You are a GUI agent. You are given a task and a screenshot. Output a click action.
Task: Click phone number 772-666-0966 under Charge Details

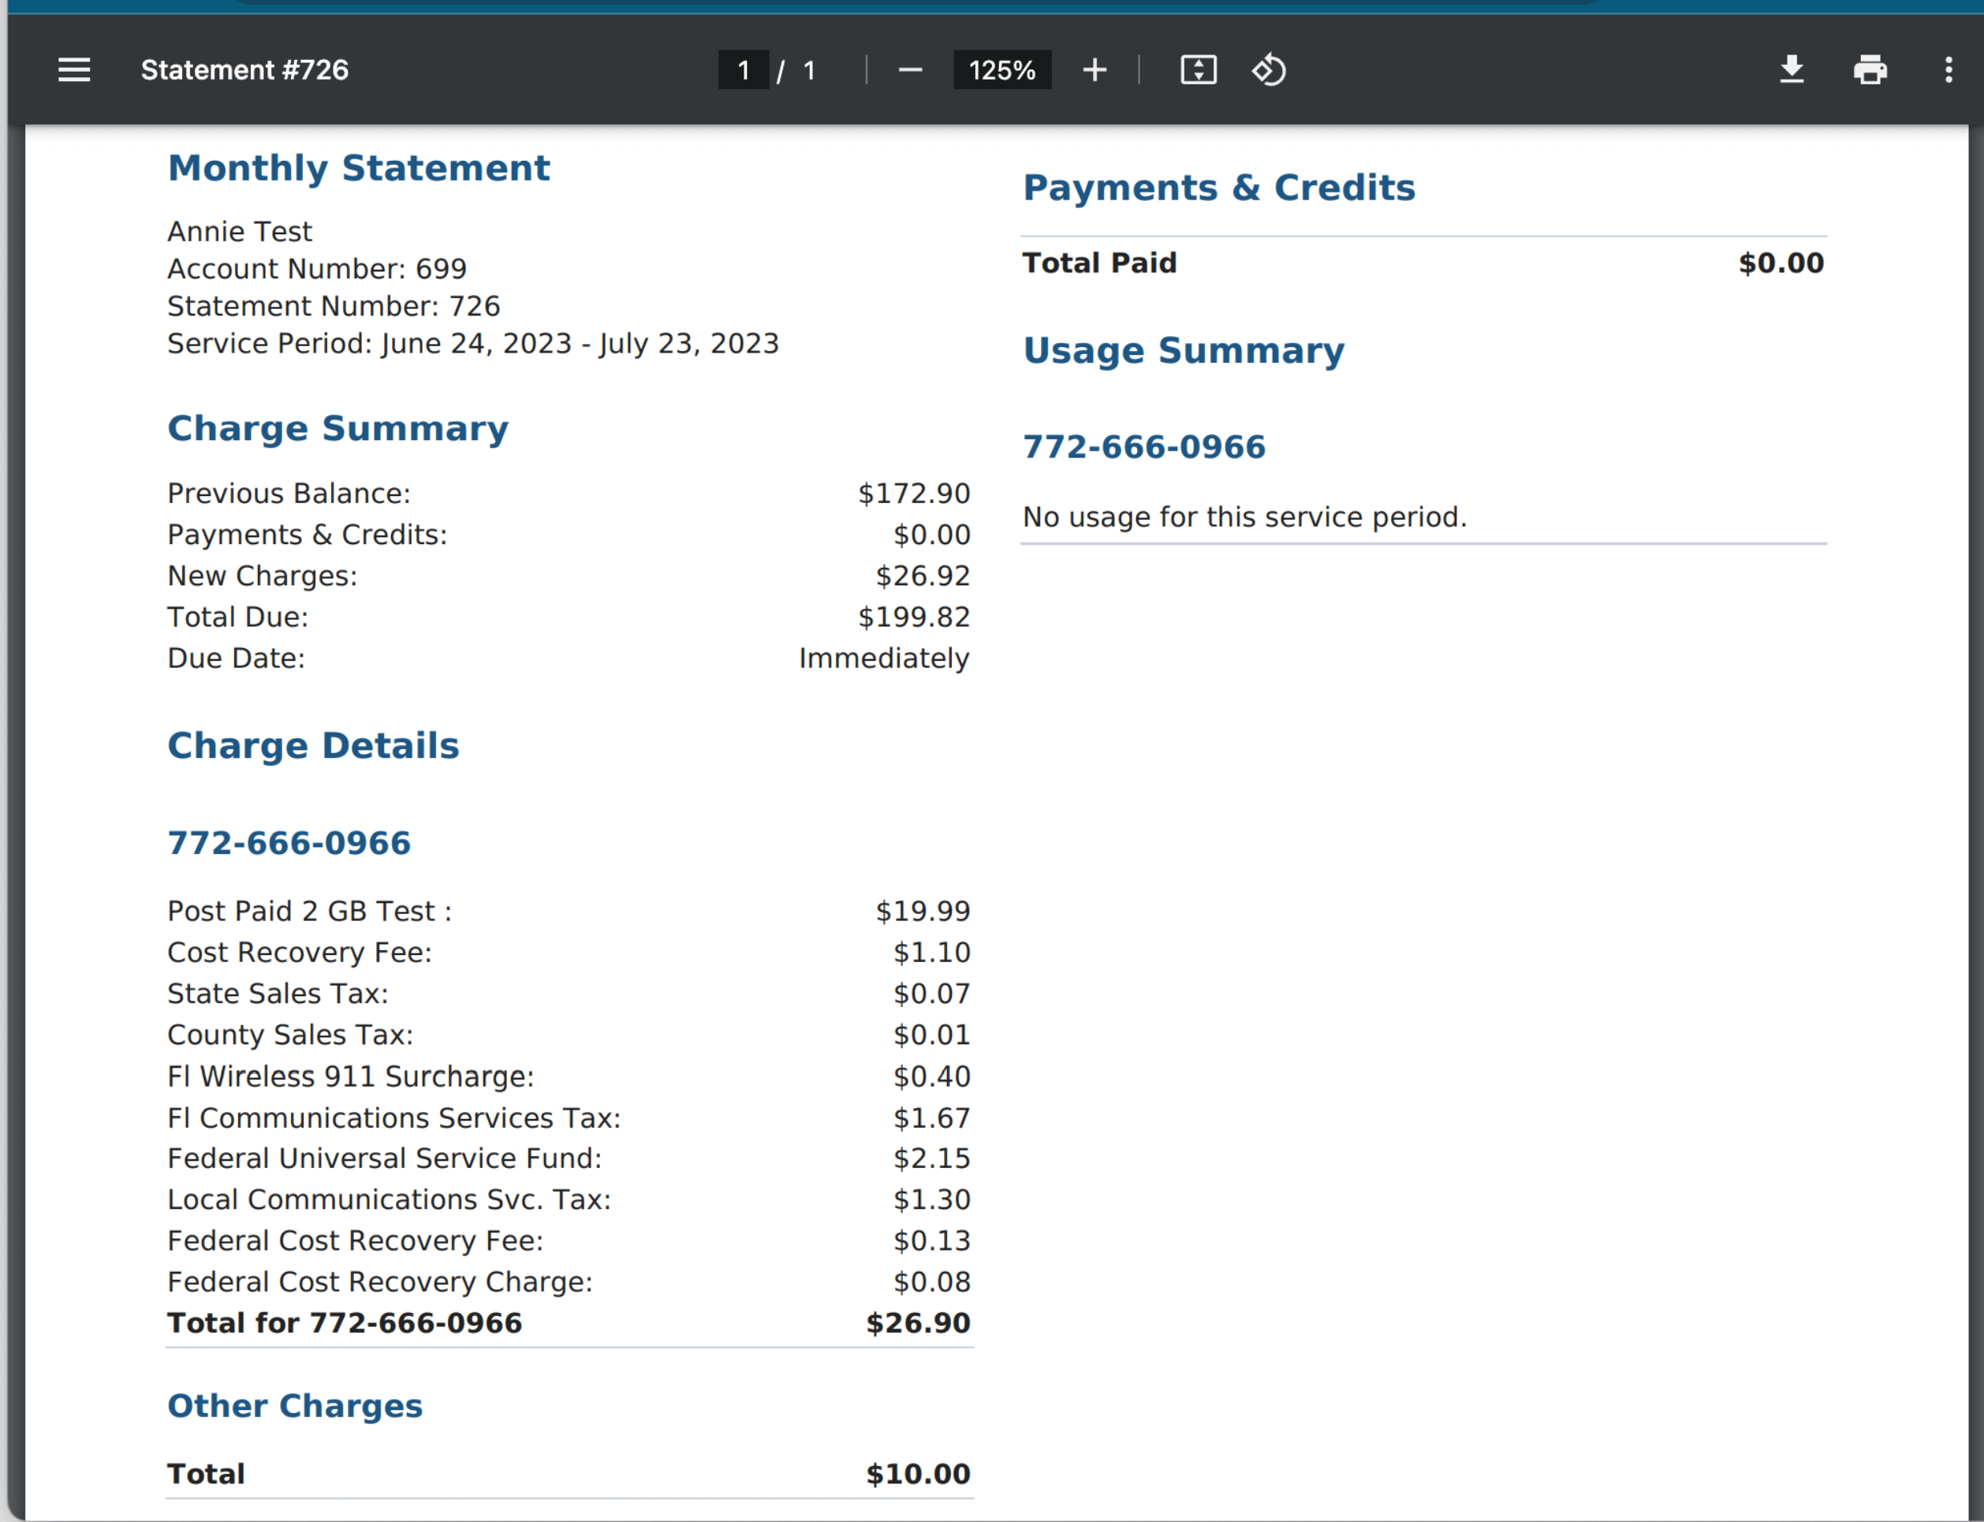point(288,841)
